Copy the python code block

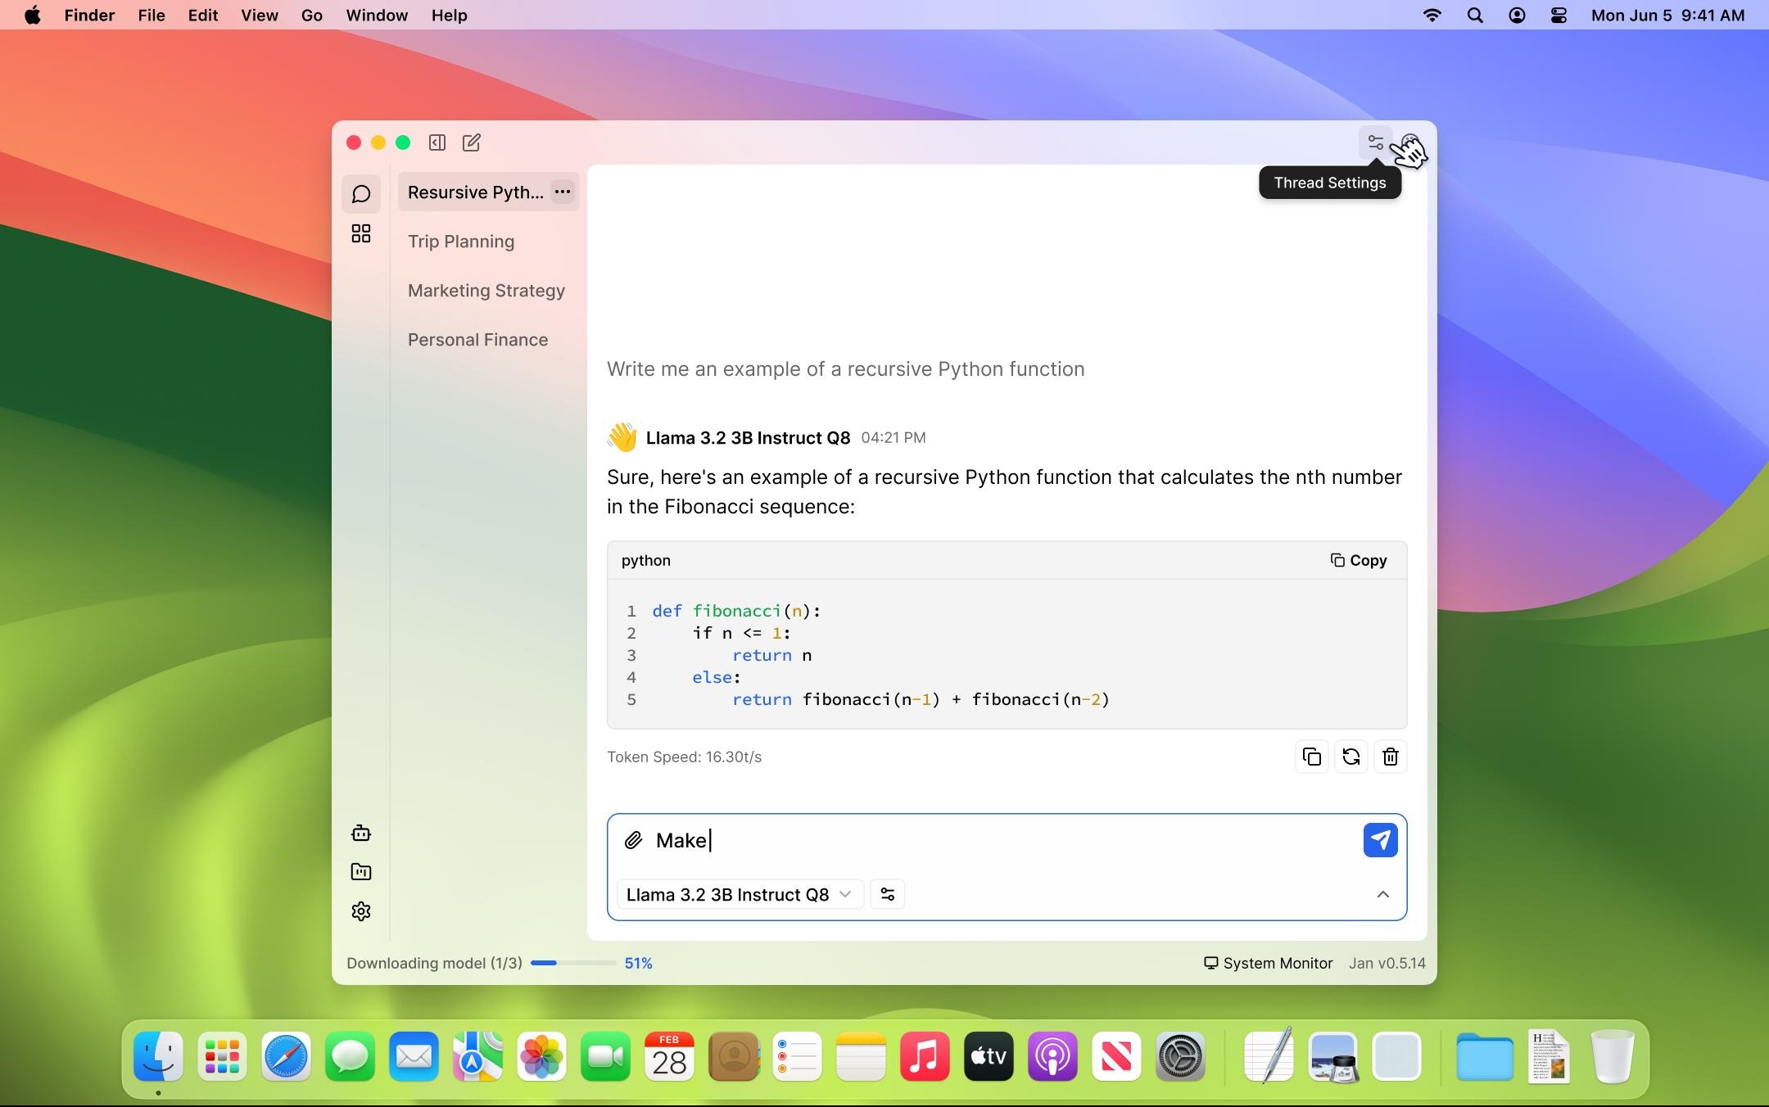pos(1358,560)
